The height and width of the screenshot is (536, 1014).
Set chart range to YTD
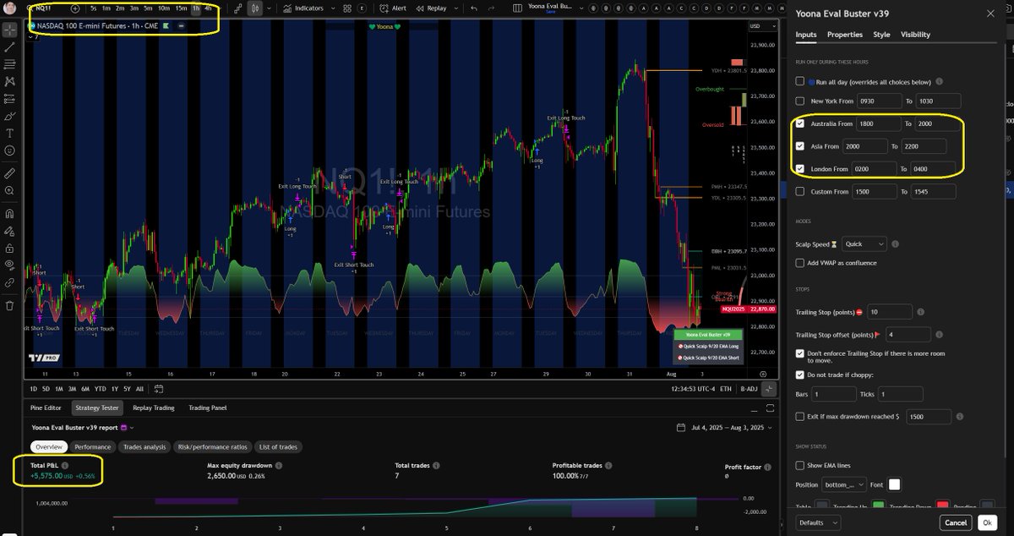99,389
